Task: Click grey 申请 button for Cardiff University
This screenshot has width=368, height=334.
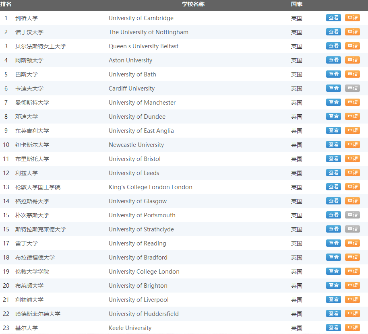Action: [x=353, y=88]
